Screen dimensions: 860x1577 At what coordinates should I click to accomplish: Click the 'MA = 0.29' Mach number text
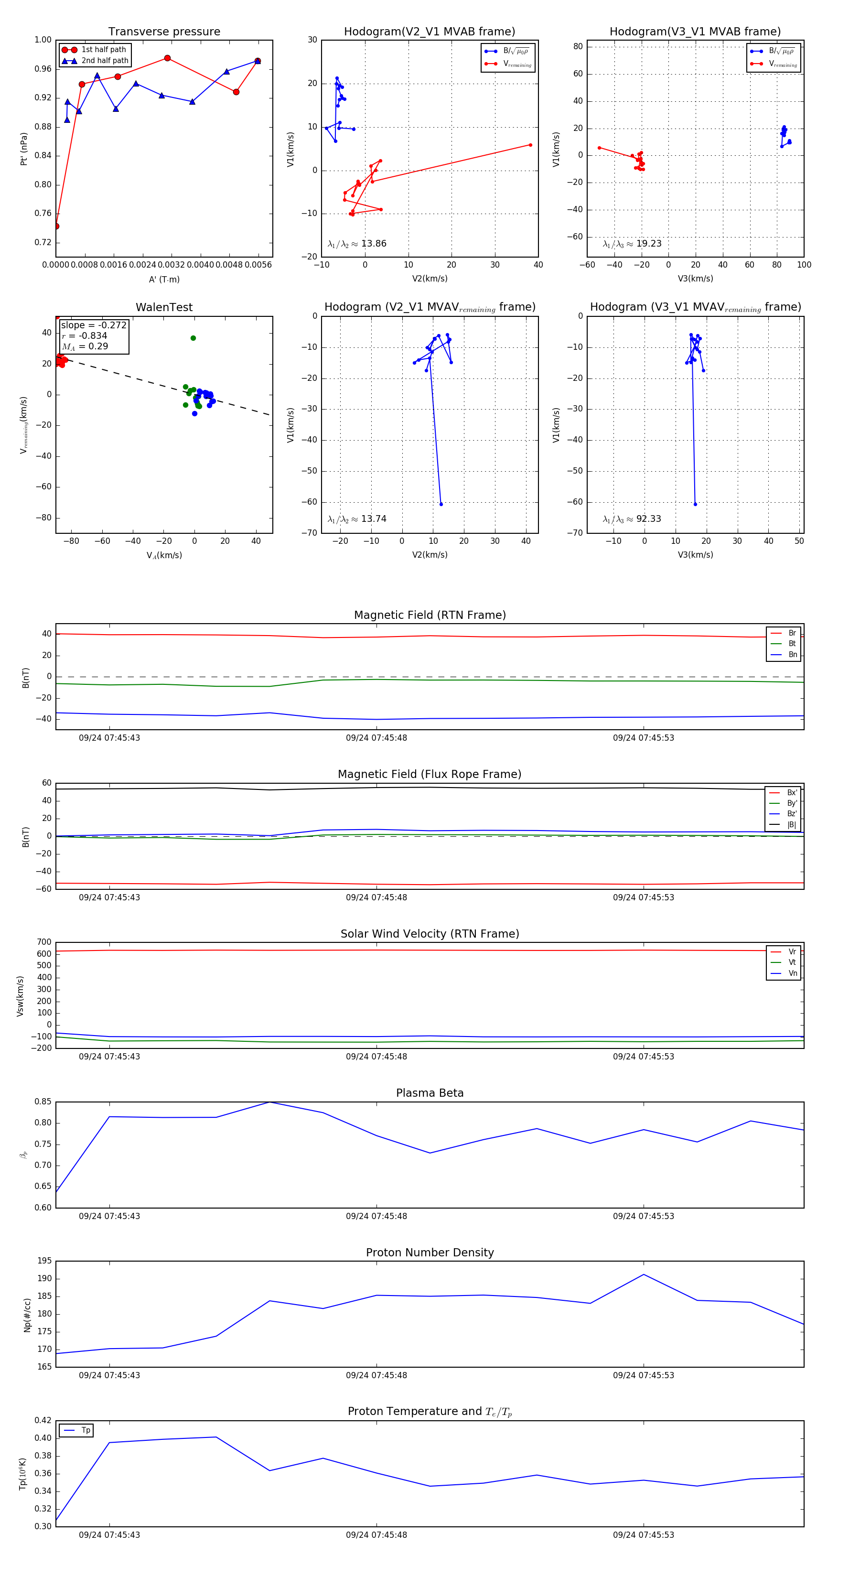(x=85, y=346)
